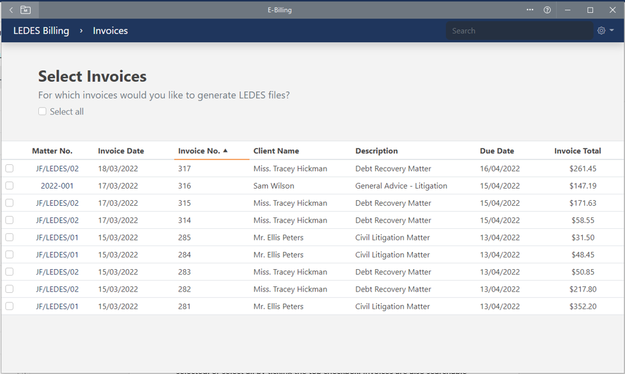This screenshot has width=625, height=374.
Task: Open the help question mark icon
Action: (x=547, y=10)
